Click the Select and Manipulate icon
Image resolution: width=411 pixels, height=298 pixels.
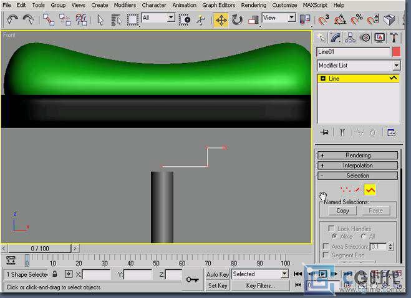pos(201,20)
